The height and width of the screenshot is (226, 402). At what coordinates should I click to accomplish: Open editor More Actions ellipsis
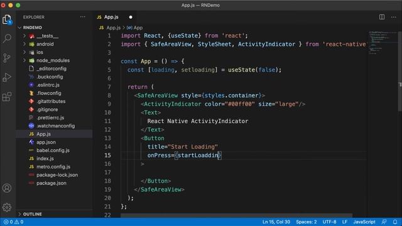pos(394,17)
